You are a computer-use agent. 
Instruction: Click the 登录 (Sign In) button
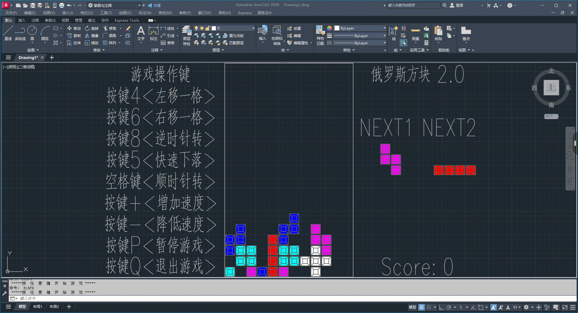pyautogui.click(x=457, y=5)
